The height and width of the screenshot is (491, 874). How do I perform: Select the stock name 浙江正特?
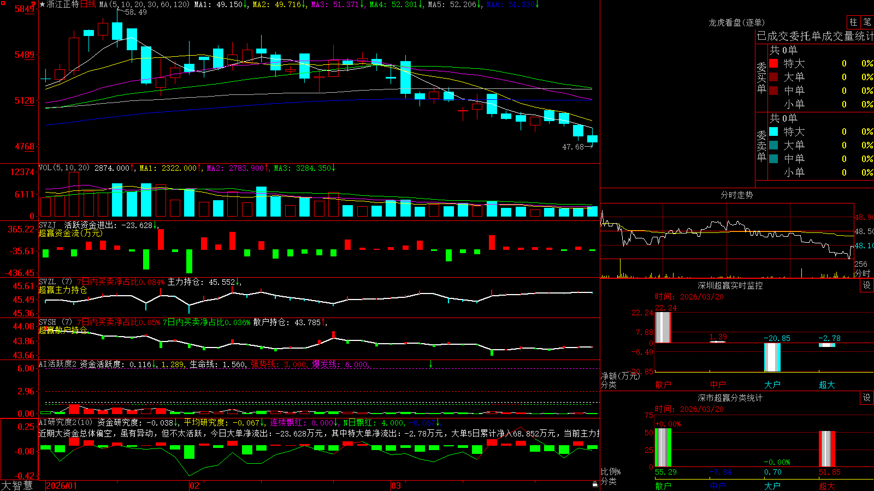(63, 4)
